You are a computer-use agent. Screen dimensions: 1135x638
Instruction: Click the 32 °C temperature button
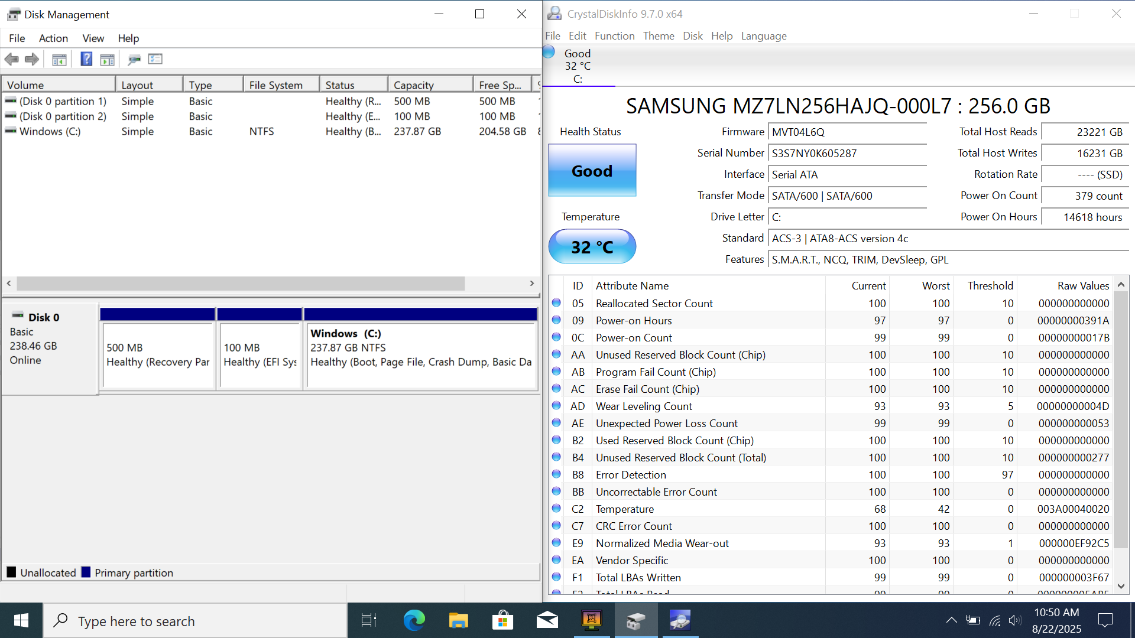[x=592, y=246]
